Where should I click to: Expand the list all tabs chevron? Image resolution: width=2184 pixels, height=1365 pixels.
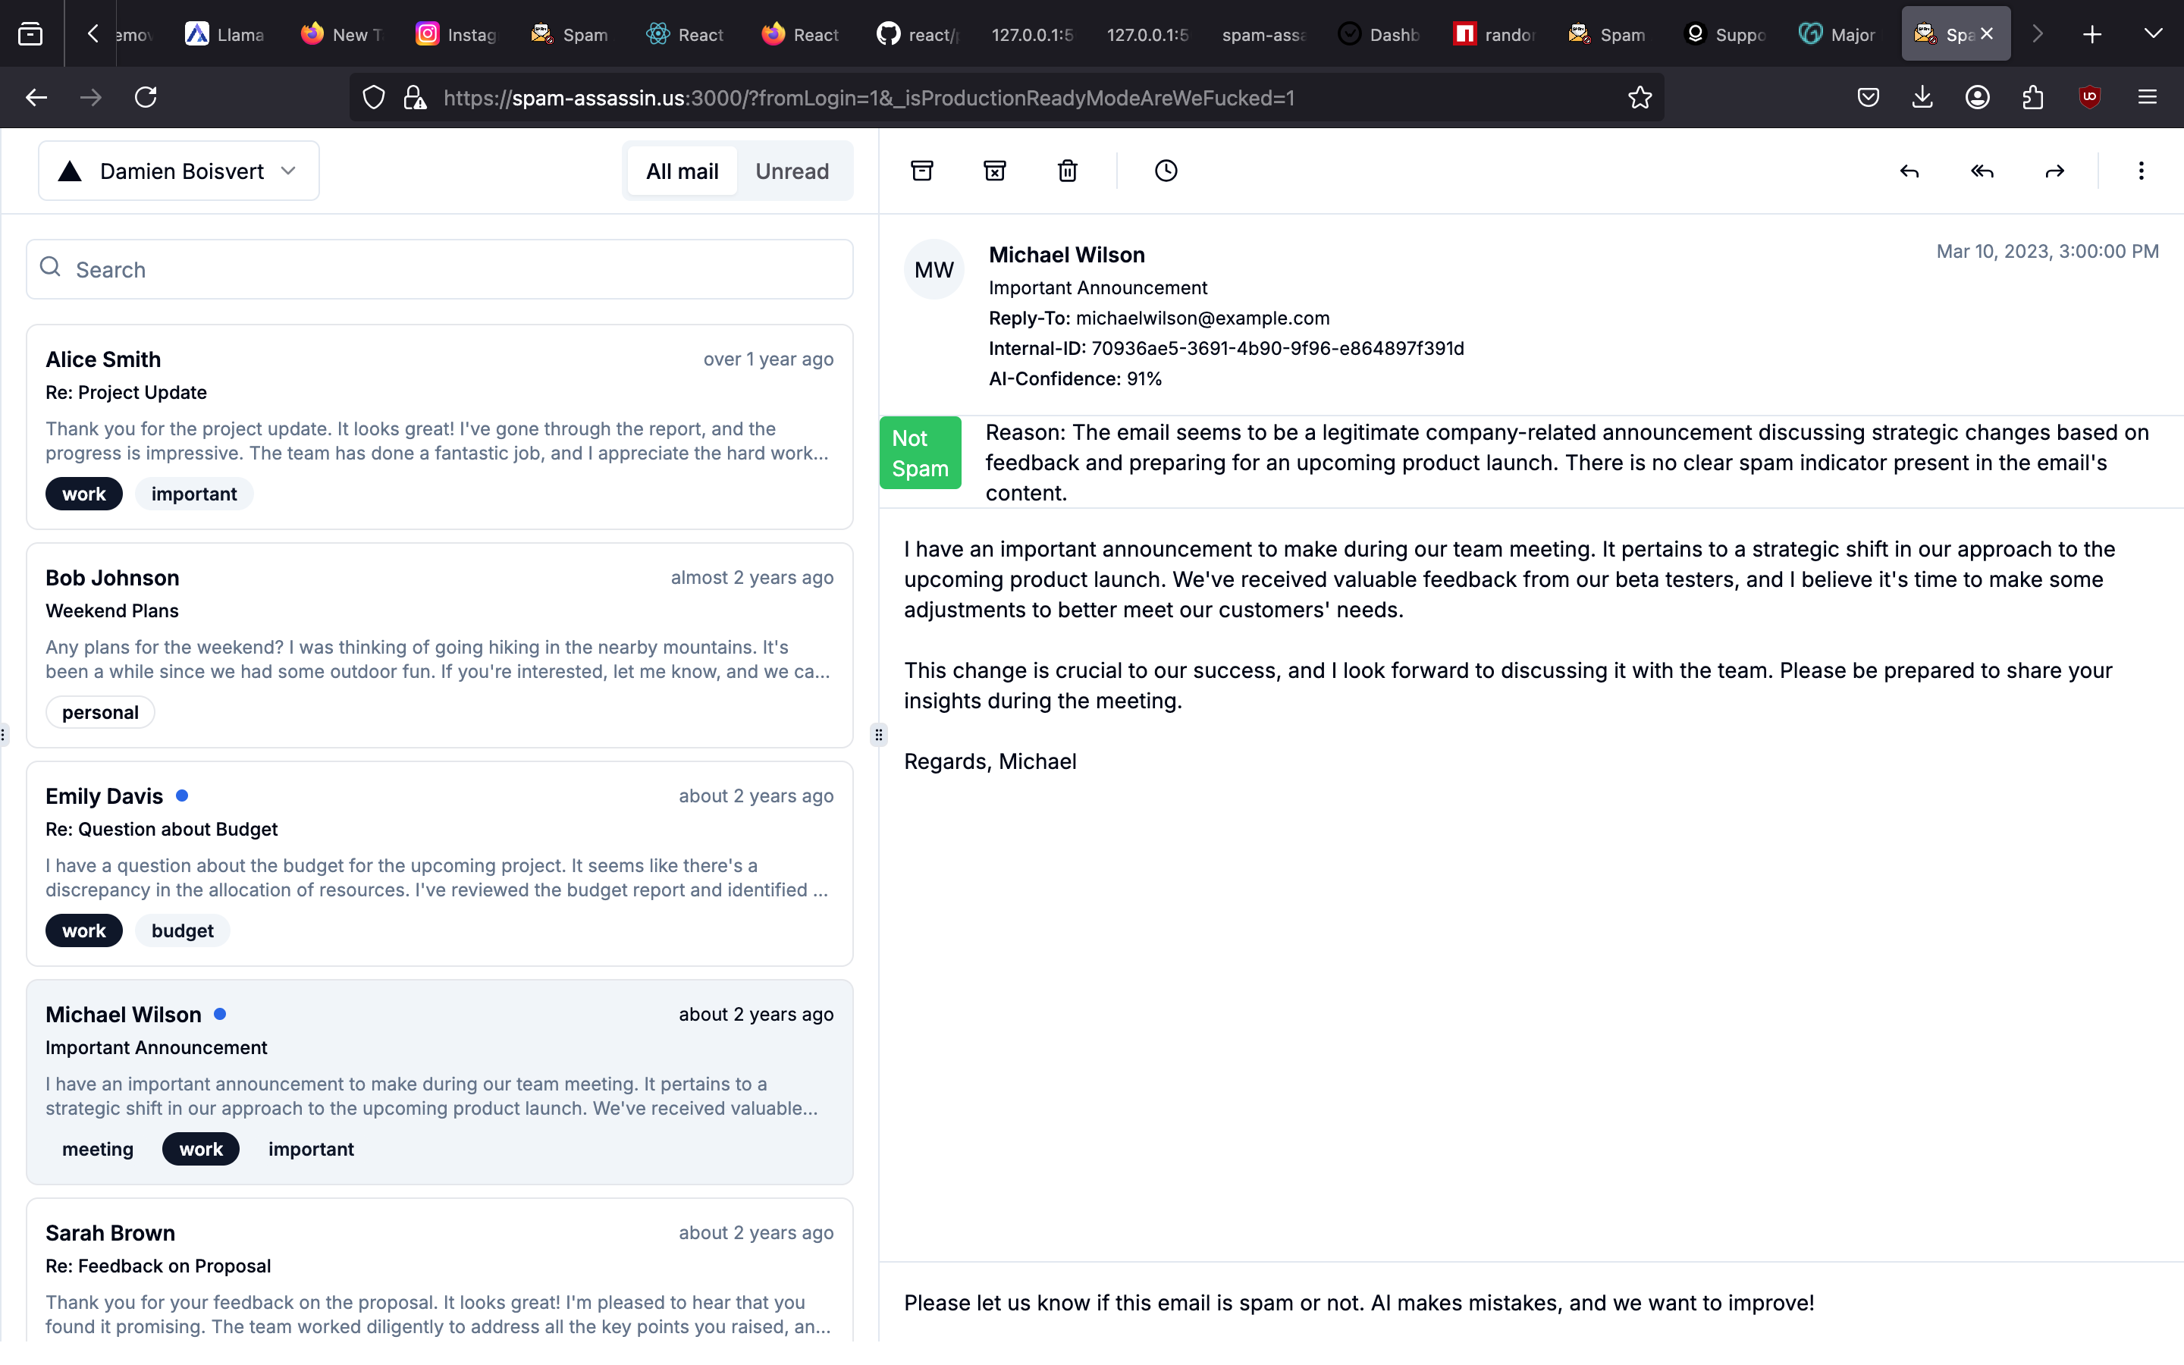click(2152, 34)
